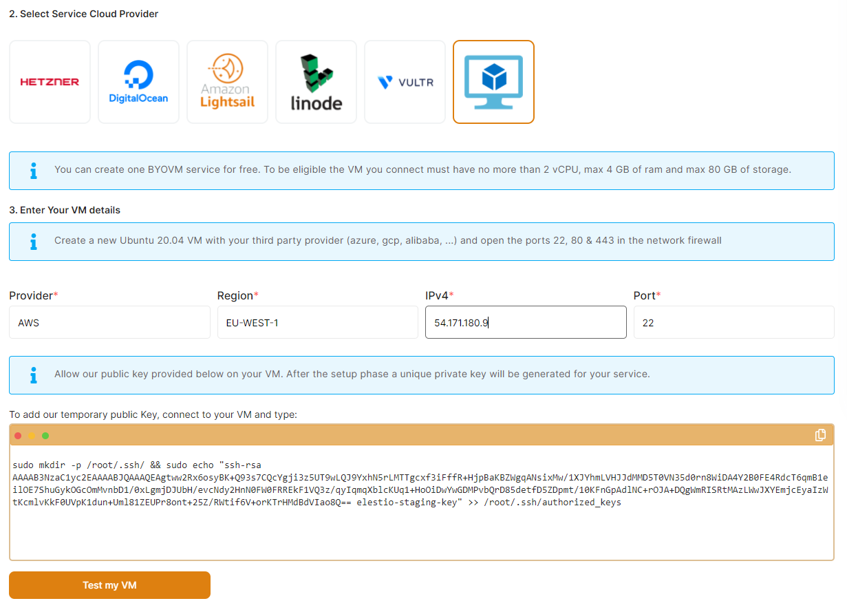
Task: Choose the Vultr provider card
Action: (405, 82)
